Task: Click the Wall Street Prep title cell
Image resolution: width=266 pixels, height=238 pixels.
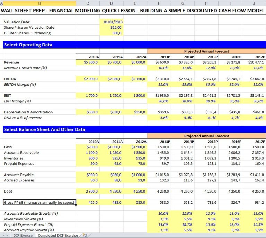Action: (133, 10)
